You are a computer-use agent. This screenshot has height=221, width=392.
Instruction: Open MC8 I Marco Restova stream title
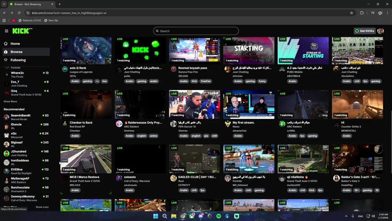click(x=85, y=177)
